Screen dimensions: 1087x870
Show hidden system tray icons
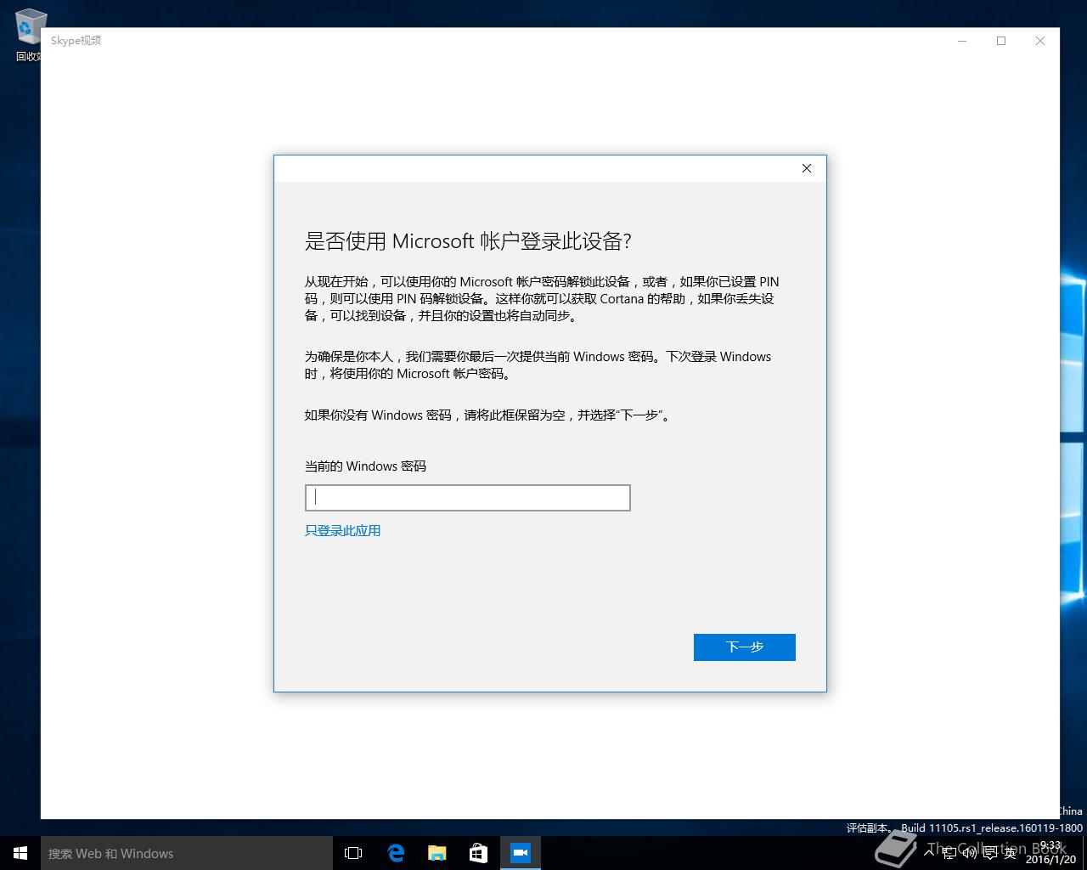pyautogui.click(x=929, y=852)
